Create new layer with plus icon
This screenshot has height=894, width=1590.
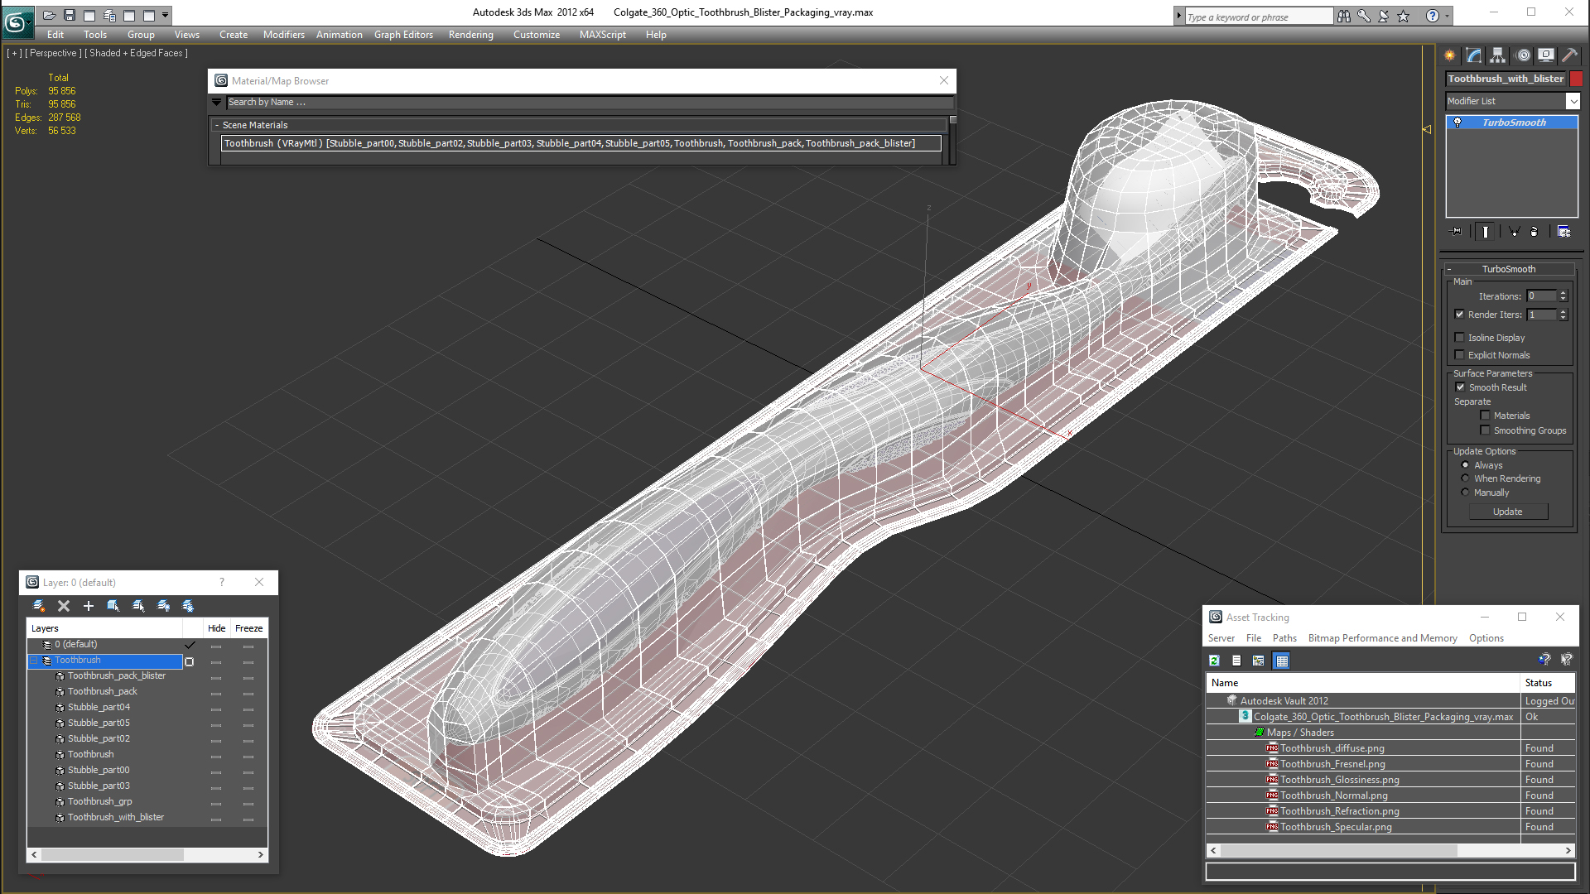coord(89,606)
